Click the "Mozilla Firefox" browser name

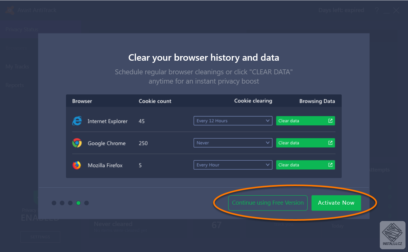(x=105, y=165)
